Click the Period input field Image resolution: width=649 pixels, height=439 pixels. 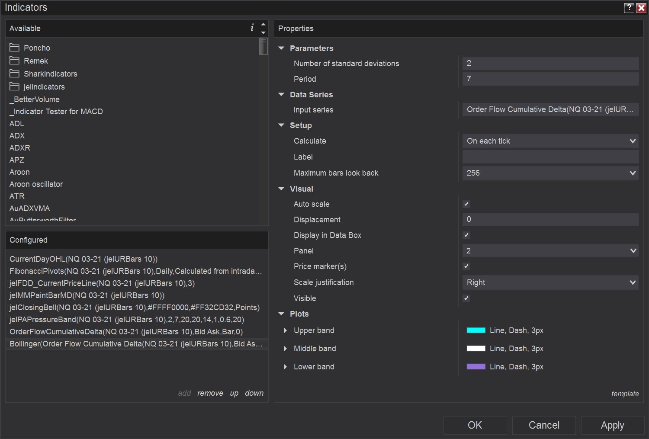[550, 79]
